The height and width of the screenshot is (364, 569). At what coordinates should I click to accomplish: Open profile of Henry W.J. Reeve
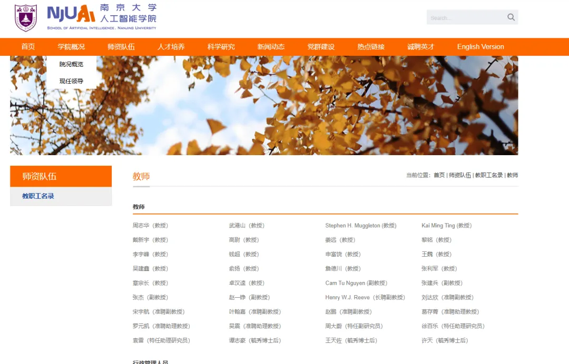pos(365,297)
